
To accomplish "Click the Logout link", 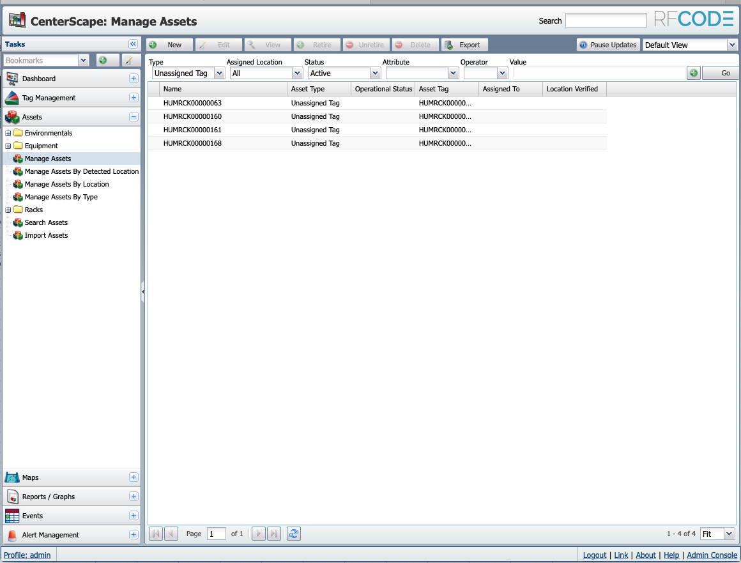I will 595,555.
